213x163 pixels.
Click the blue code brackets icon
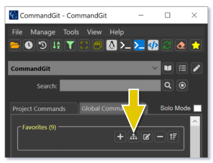click(153, 45)
